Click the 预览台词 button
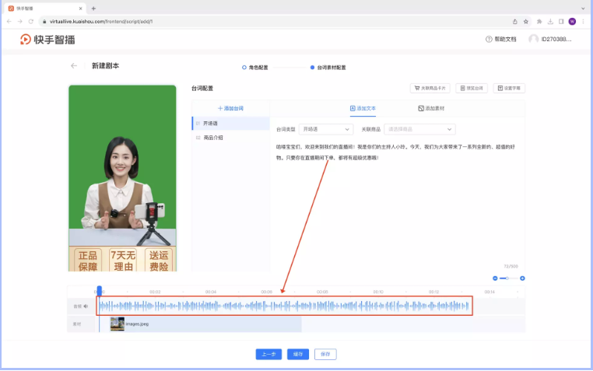 click(x=472, y=88)
